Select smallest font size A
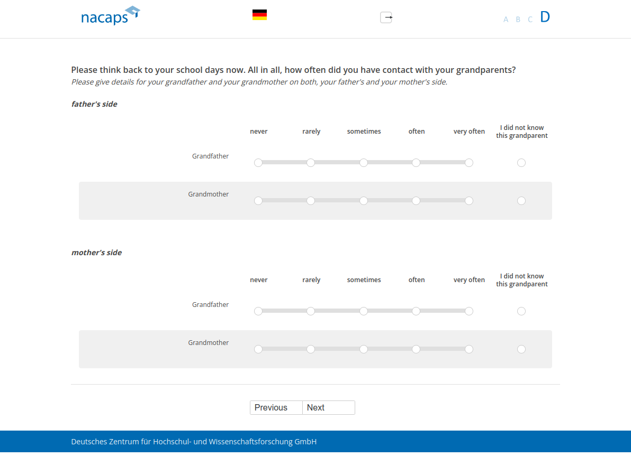This screenshot has height=457, width=631. point(506,20)
